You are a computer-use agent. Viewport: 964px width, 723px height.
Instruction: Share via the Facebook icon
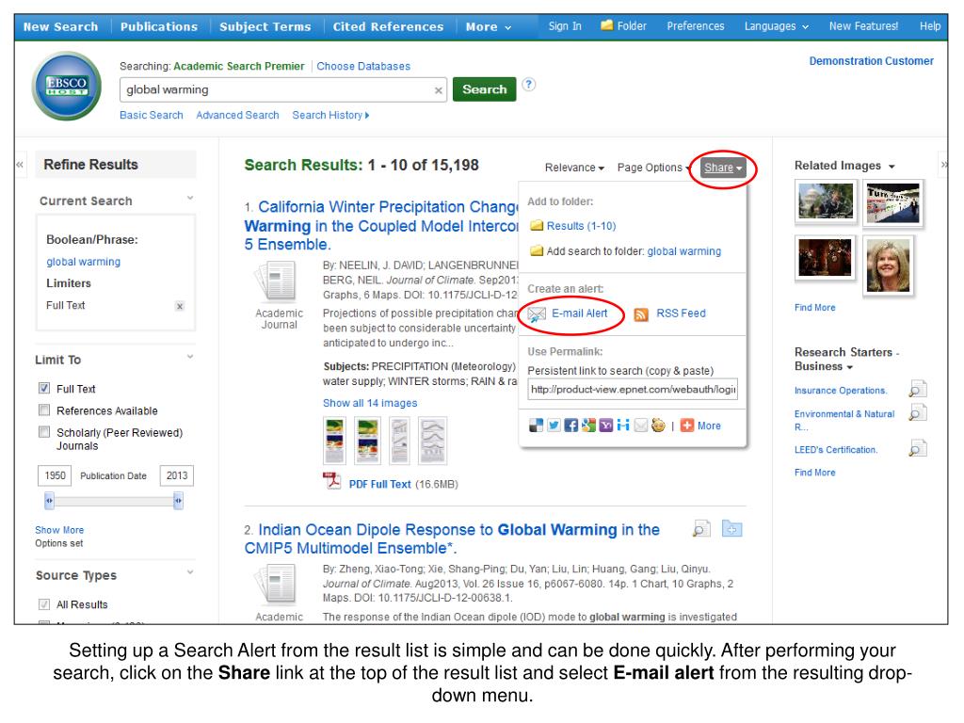pos(571,426)
